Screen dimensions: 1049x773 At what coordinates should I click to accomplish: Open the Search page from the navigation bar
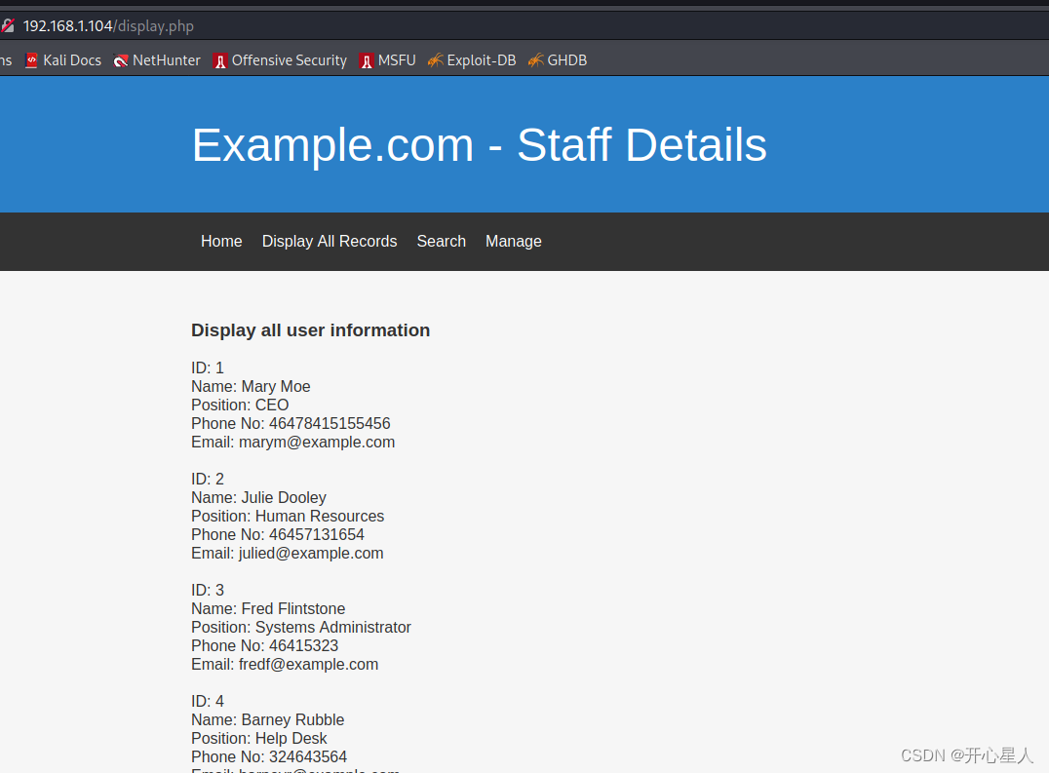pyautogui.click(x=441, y=242)
